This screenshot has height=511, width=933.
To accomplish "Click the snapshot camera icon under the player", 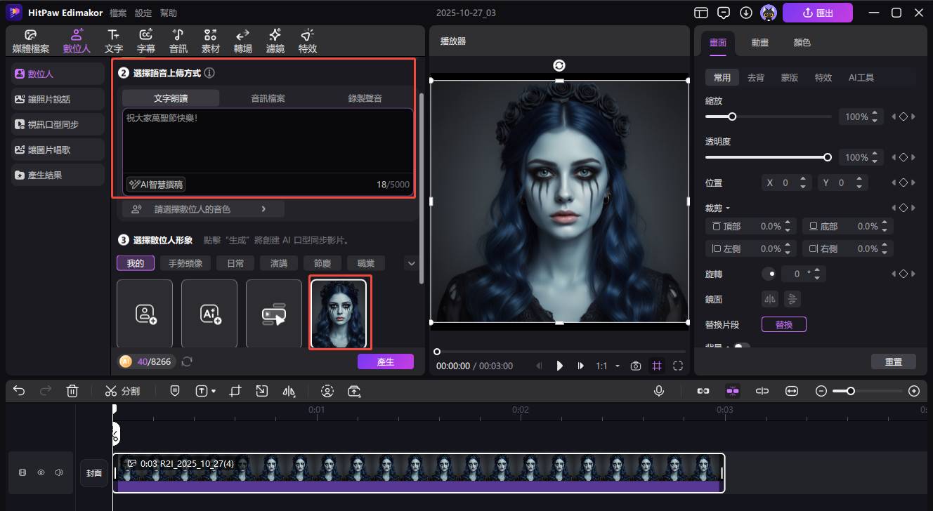I will click(x=636, y=366).
